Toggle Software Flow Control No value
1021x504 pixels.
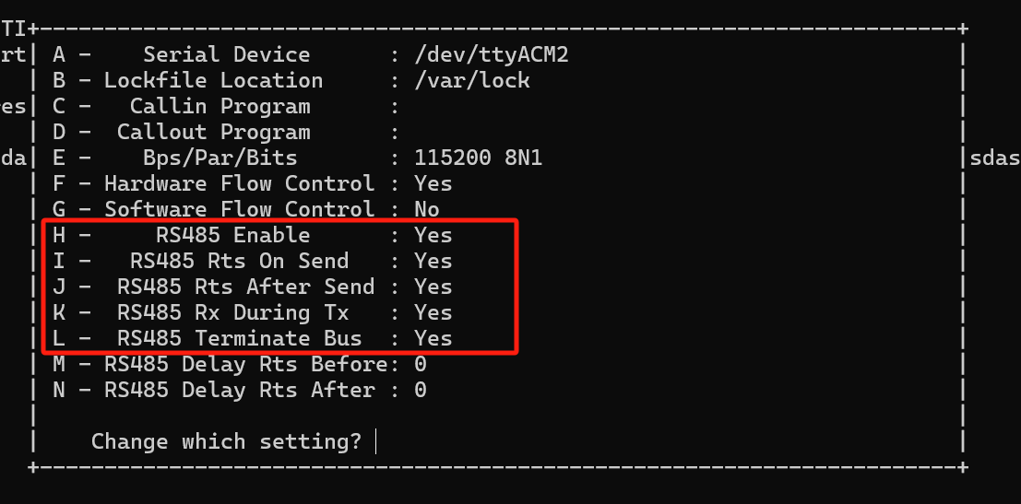426,209
